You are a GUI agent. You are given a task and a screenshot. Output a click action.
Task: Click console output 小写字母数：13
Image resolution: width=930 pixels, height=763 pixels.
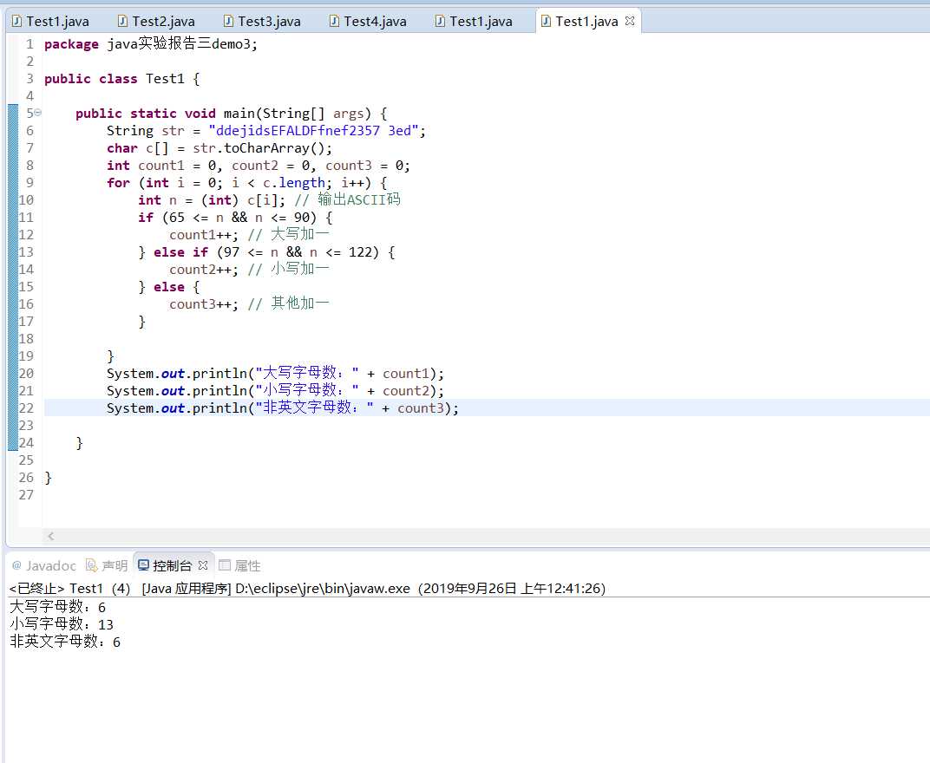coord(62,624)
